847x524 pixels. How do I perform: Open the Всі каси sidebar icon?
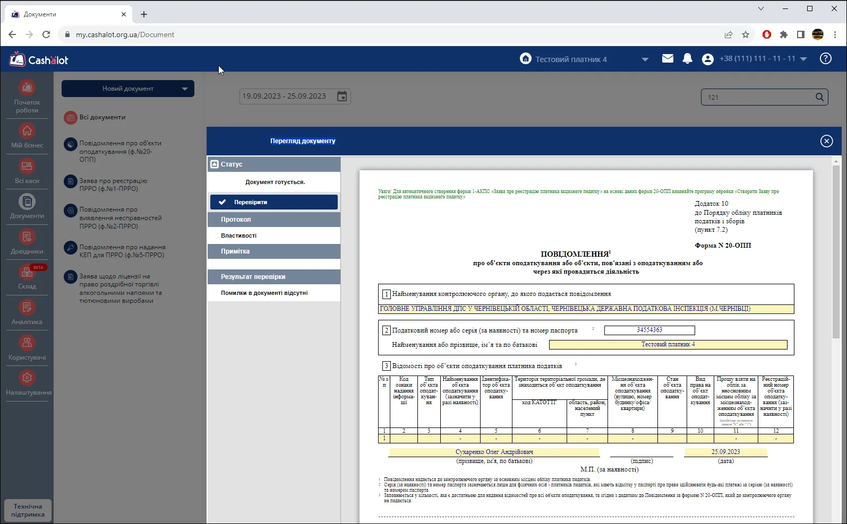click(27, 166)
